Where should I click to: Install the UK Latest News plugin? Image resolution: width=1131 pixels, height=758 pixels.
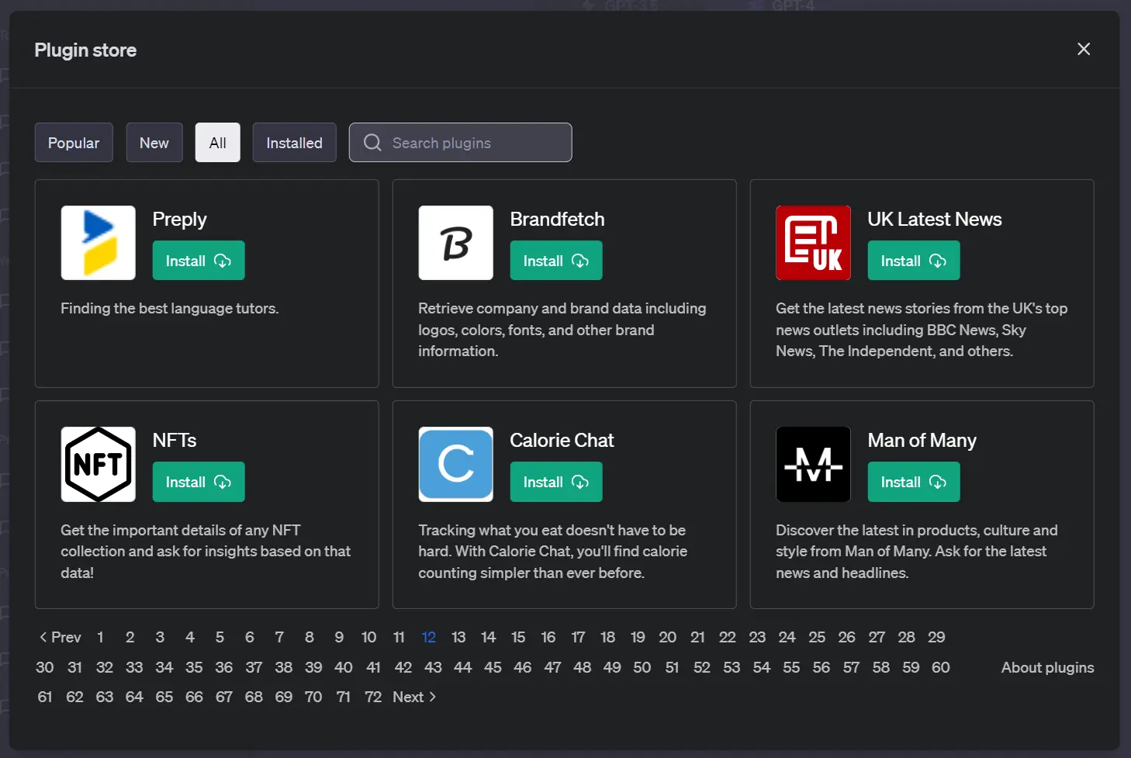click(914, 261)
